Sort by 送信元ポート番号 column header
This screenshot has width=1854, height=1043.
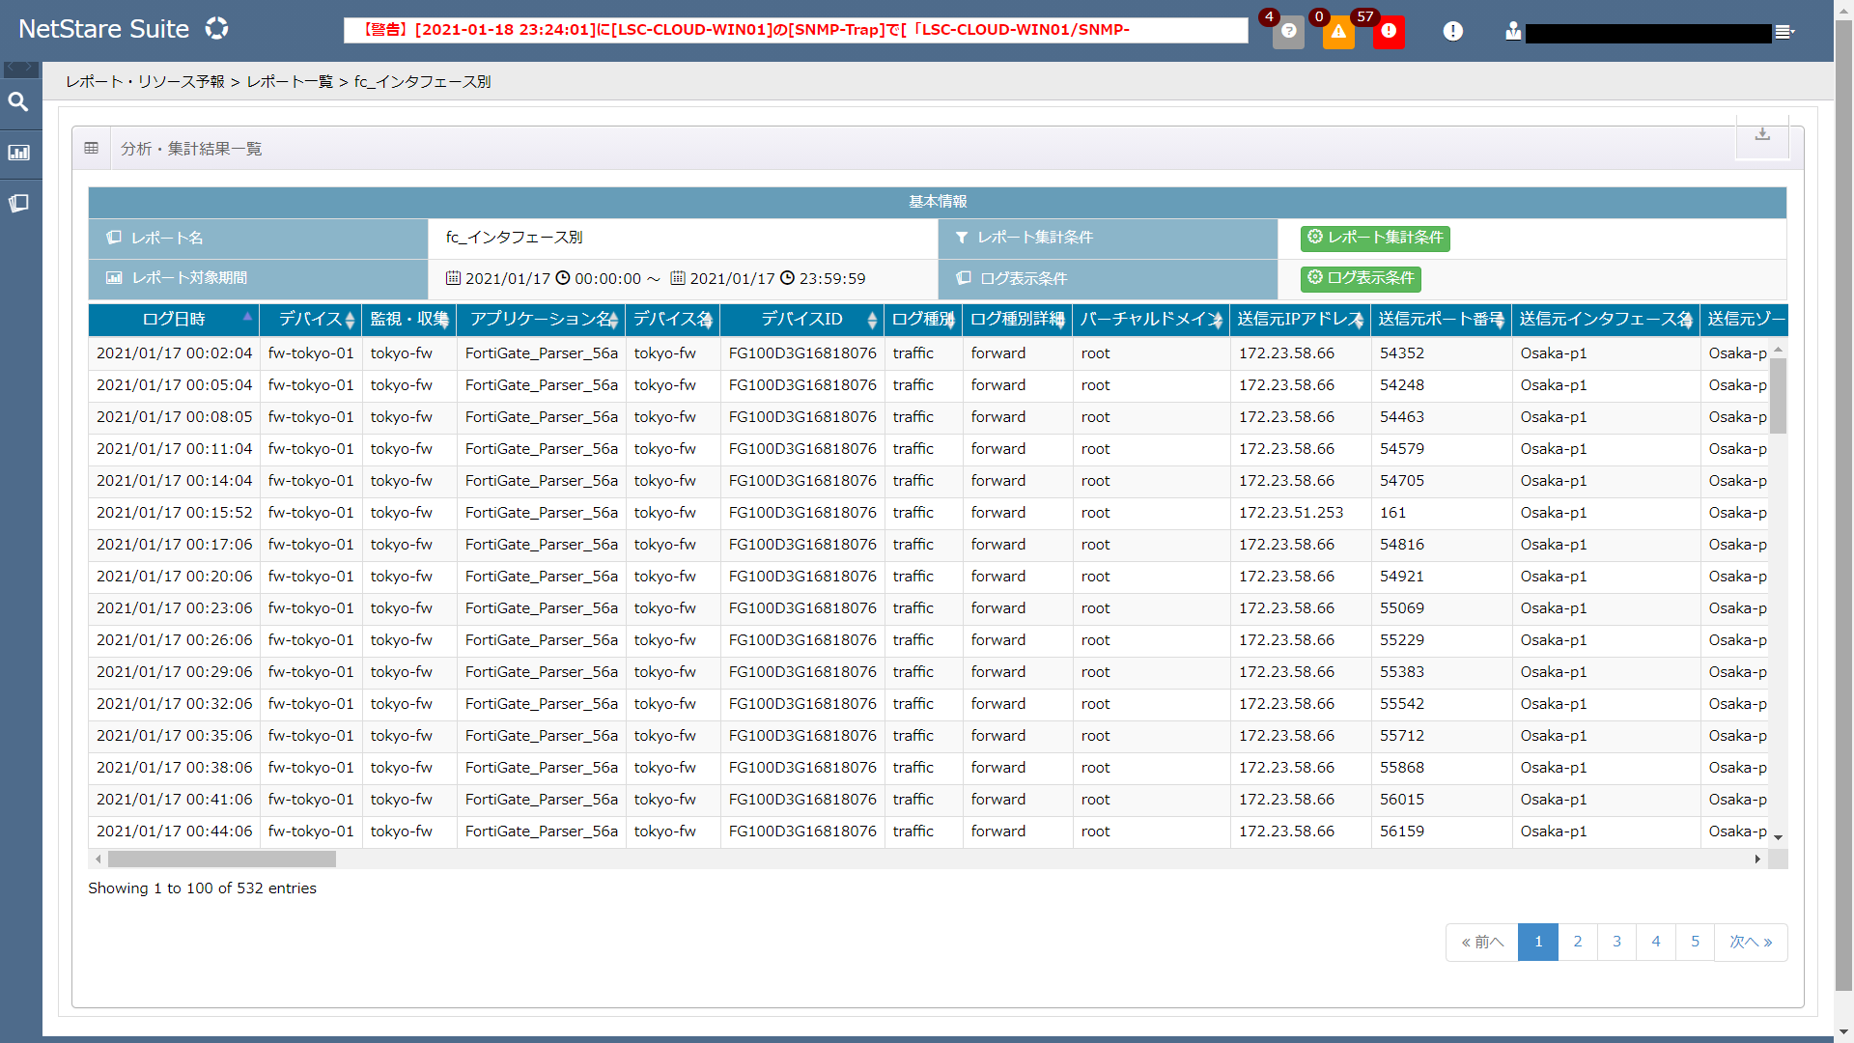(1441, 320)
